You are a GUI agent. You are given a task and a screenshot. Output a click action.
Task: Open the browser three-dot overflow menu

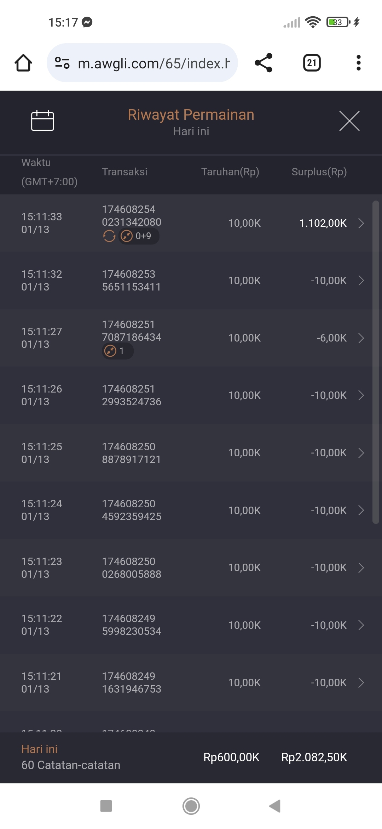(358, 63)
